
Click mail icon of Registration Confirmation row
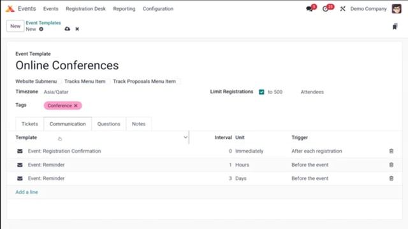tap(20, 151)
